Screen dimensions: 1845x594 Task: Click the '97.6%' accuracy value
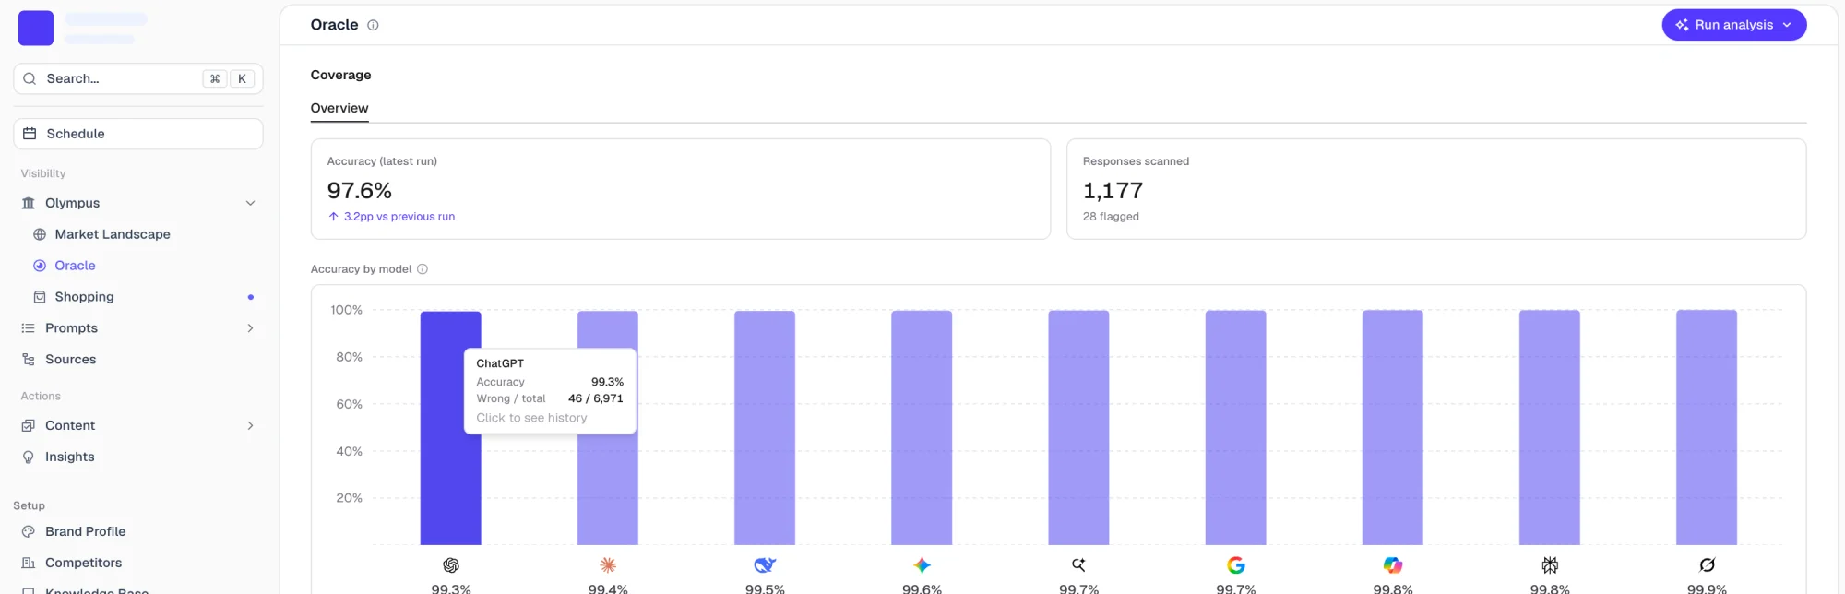[360, 191]
